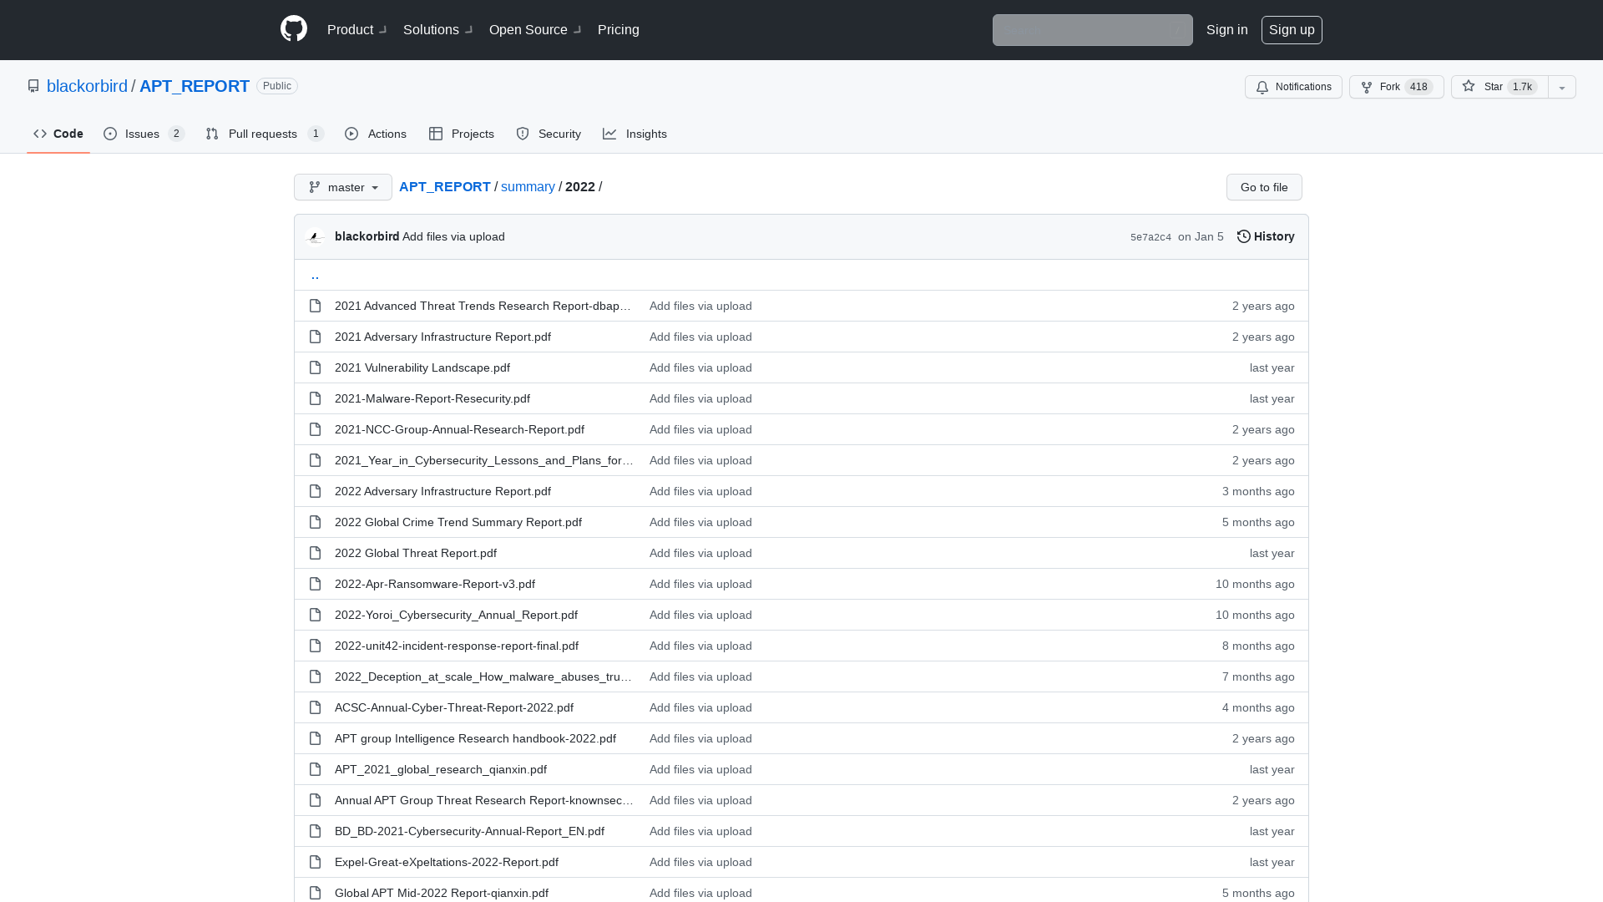Image resolution: width=1603 pixels, height=902 pixels.
Task: Open the file icon for 2022-Apr-Ransomware-Report-v3.pdf
Action: click(315, 584)
